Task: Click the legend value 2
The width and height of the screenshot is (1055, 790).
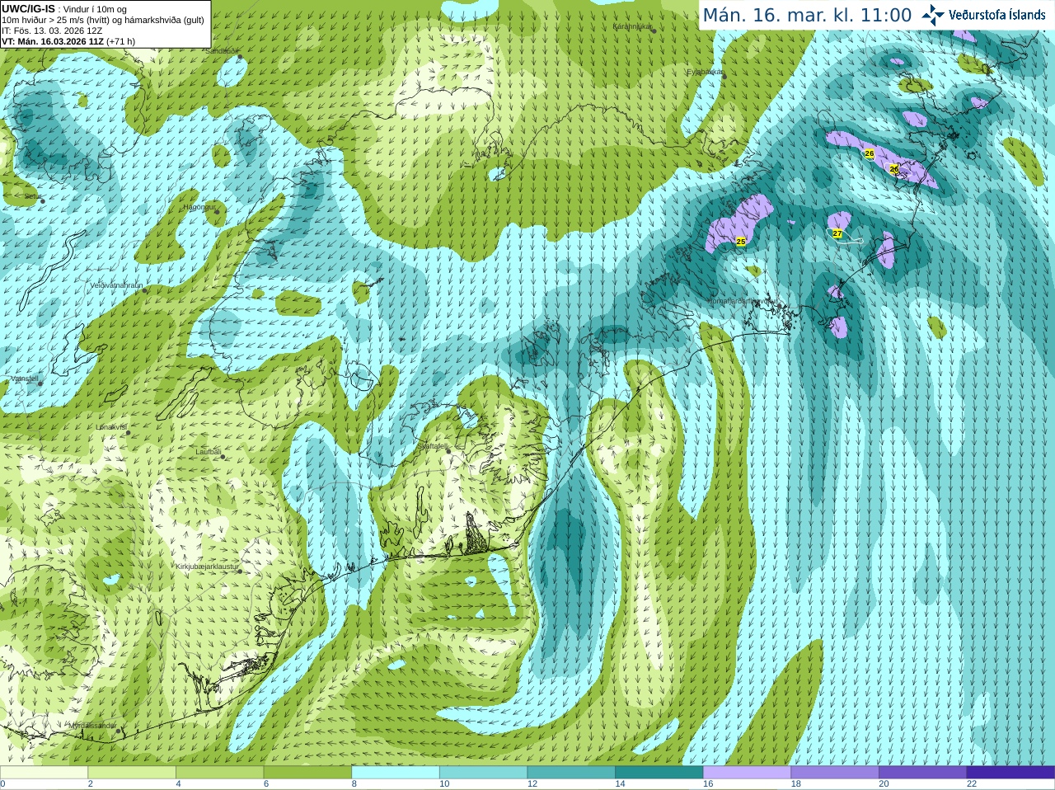Action: [91, 784]
